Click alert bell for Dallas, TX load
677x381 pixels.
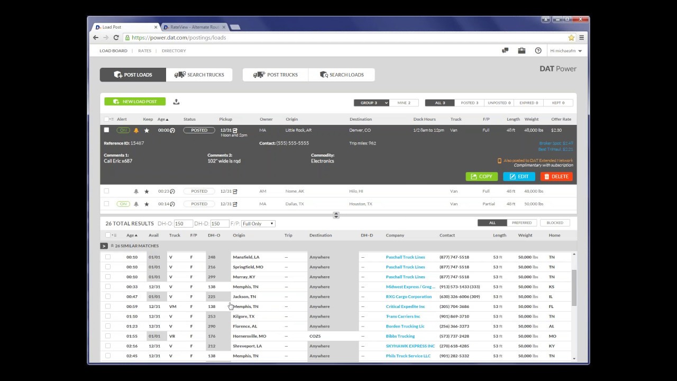[x=136, y=204]
